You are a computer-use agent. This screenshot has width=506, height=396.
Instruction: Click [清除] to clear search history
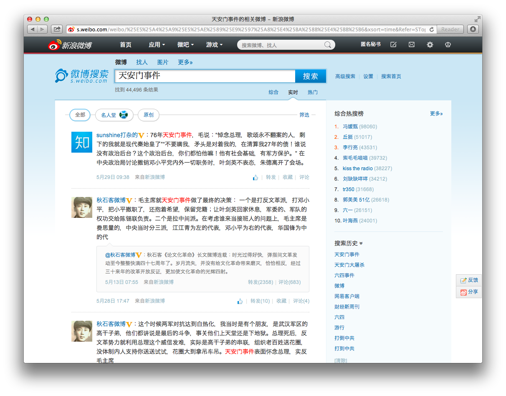pyautogui.click(x=341, y=360)
